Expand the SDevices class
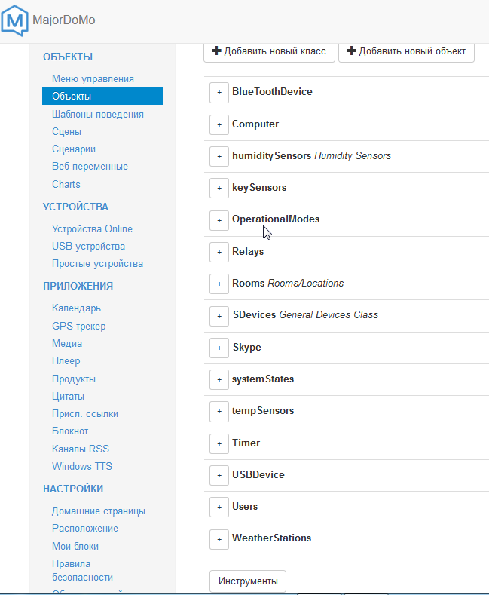 click(219, 315)
